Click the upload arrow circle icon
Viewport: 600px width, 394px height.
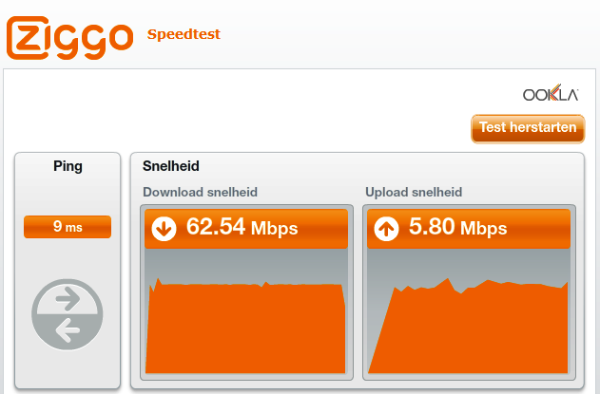(x=386, y=229)
